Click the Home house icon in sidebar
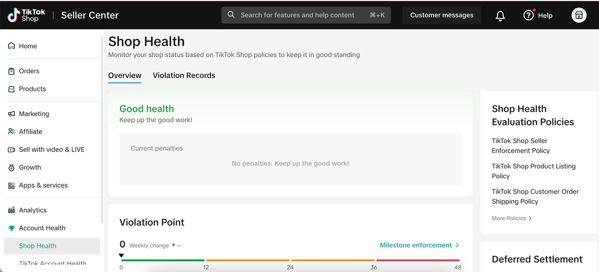Viewport: 599px width, 272px height. (x=11, y=46)
